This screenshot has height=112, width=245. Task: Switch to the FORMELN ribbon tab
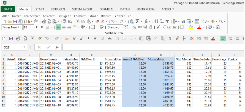pyautogui.click(x=106, y=9)
